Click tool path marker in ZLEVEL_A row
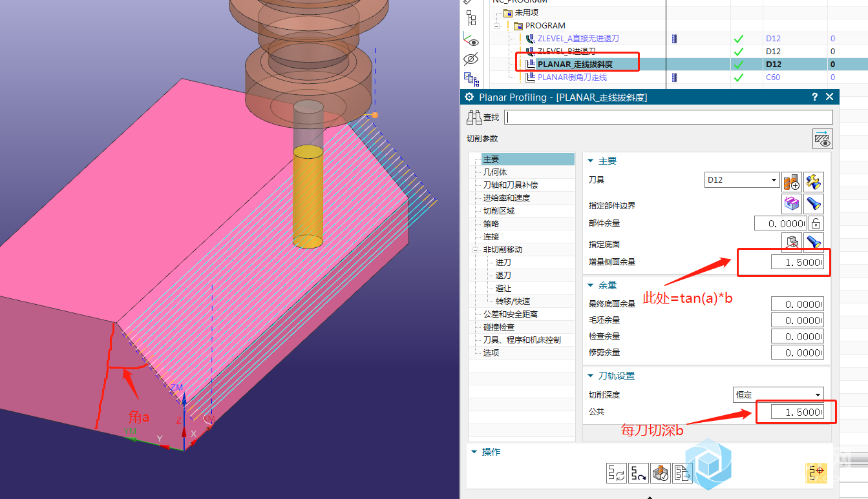The height and width of the screenshot is (499, 868). tap(674, 39)
